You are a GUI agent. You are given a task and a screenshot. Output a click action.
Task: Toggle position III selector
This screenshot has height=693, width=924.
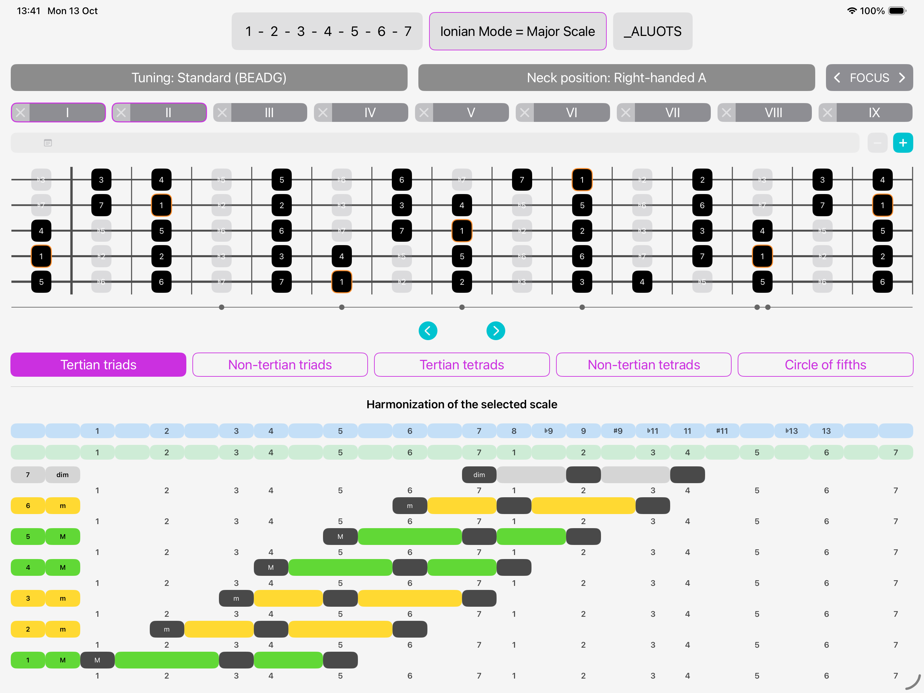pos(269,112)
